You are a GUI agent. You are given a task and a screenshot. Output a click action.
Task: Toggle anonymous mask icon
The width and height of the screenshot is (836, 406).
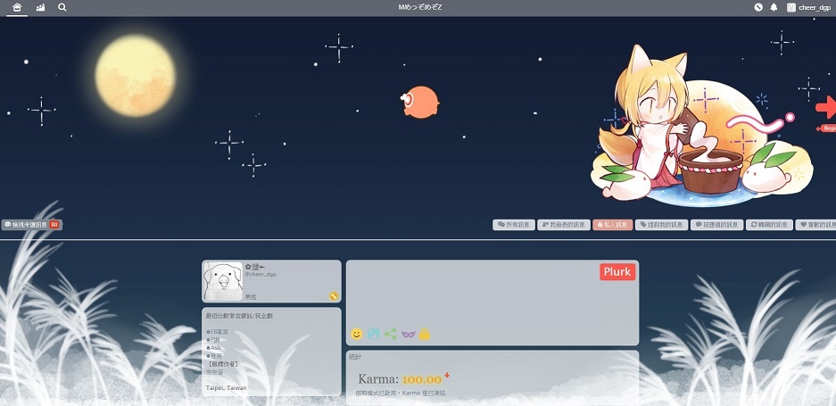(x=409, y=334)
